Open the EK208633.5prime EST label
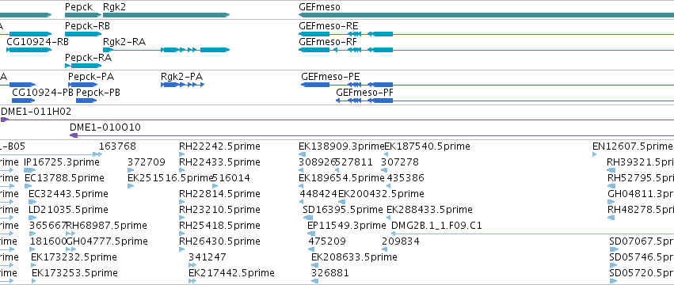674x285 pixels. [354, 257]
